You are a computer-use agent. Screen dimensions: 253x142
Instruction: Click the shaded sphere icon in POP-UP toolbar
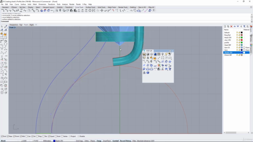pyautogui.click(x=147, y=54)
